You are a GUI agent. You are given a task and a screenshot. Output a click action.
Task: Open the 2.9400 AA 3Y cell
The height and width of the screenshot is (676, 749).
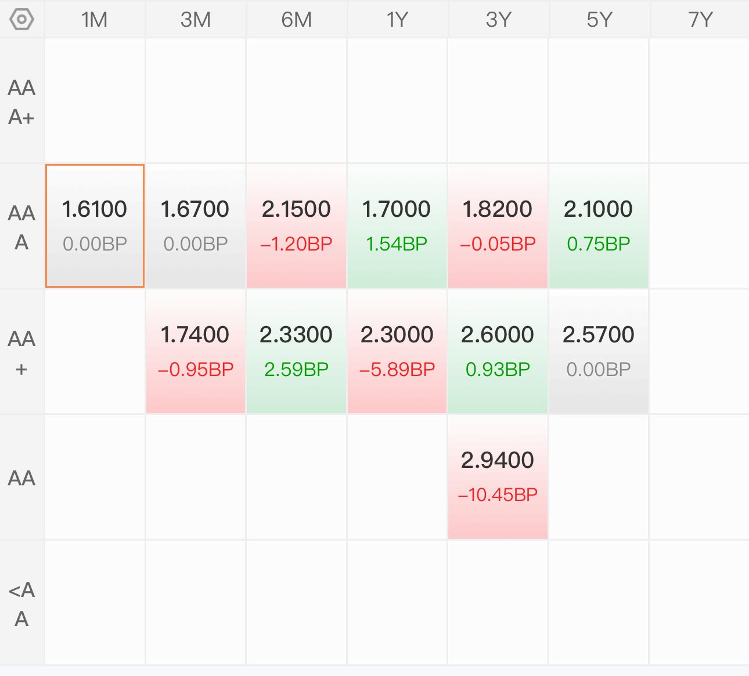(x=498, y=477)
